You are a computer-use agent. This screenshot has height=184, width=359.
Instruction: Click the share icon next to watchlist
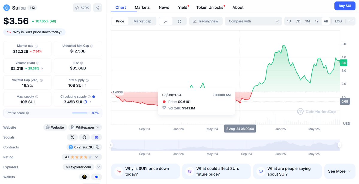pos(98,8)
